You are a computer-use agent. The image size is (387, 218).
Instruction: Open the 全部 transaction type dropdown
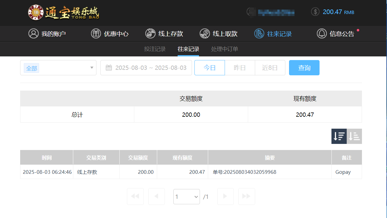click(58, 67)
